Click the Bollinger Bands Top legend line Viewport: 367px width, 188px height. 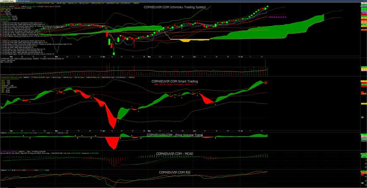(16, 8)
